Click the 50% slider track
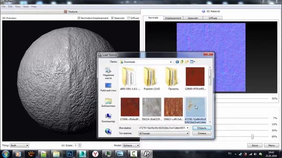The image size is (282, 158). 242,98
